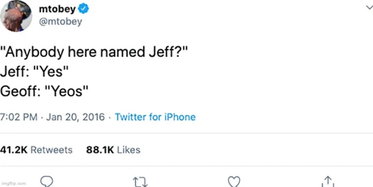Retweet using the retweet arrows icon

pos(140,181)
